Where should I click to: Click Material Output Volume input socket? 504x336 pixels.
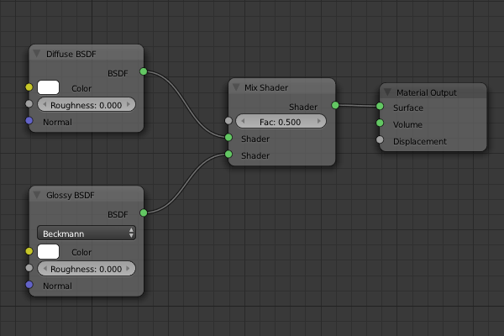pyautogui.click(x=380, y=123)
